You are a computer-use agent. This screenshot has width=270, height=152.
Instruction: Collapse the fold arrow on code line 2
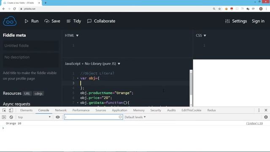[78, 78]
